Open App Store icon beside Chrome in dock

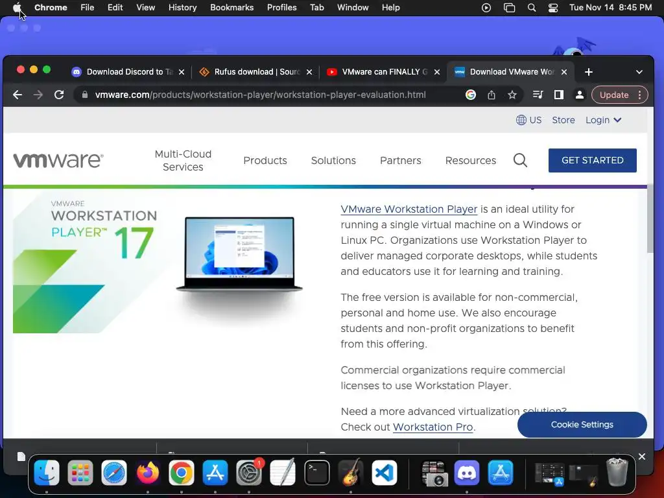(215, 473)
